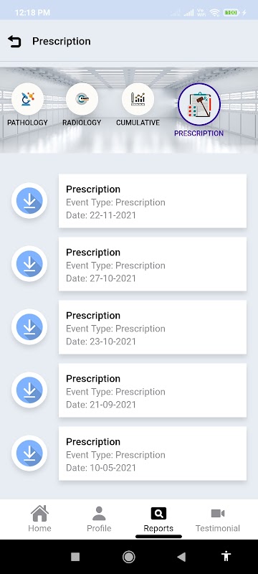Select the Reports tab

[x=158, y=519]
